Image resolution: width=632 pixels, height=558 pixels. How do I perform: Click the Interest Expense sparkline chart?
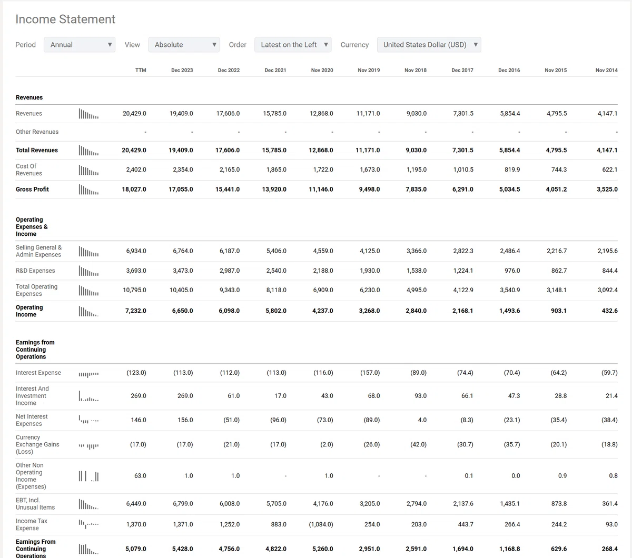(88, 374)
